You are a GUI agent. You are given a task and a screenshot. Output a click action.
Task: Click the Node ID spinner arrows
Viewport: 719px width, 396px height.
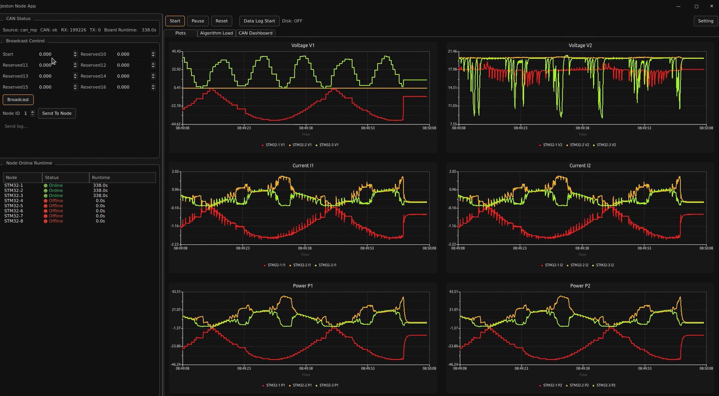(x=33, y=113)
